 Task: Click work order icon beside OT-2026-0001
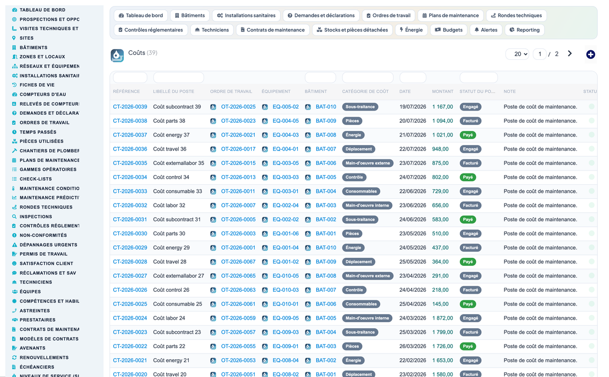point(213,248)
